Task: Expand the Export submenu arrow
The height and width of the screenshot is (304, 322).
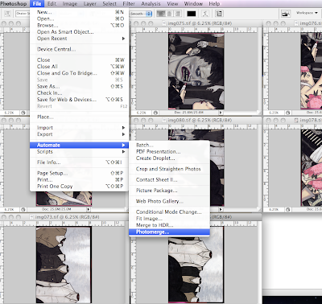Action: (x=123, y=134)
